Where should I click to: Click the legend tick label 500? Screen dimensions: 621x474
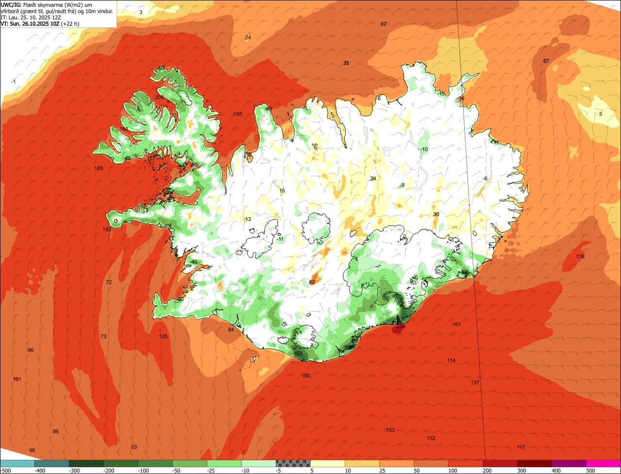pos(589,471)
